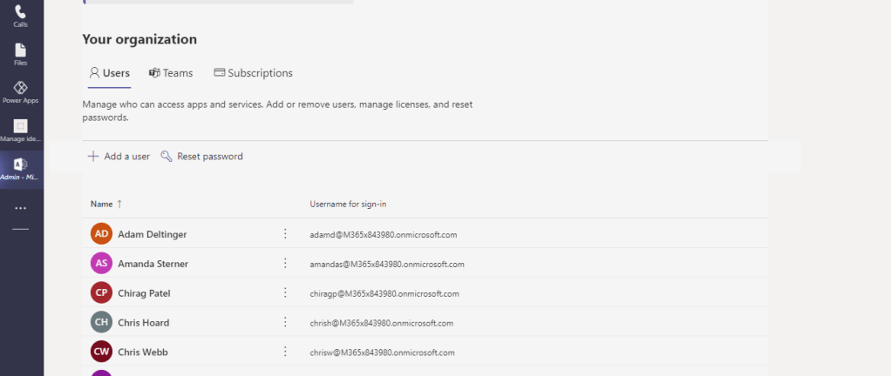Launch Power Apps from sidebar
891x376 pixels.
[x=20, y=91]
